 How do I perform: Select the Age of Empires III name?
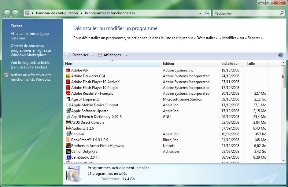85,99
